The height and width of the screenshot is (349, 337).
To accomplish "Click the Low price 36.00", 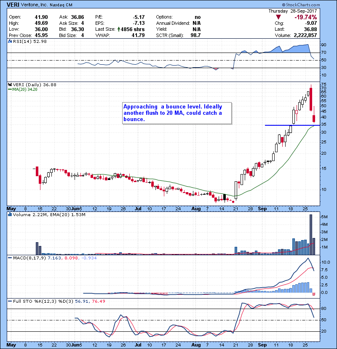I will tap(41, 29).
